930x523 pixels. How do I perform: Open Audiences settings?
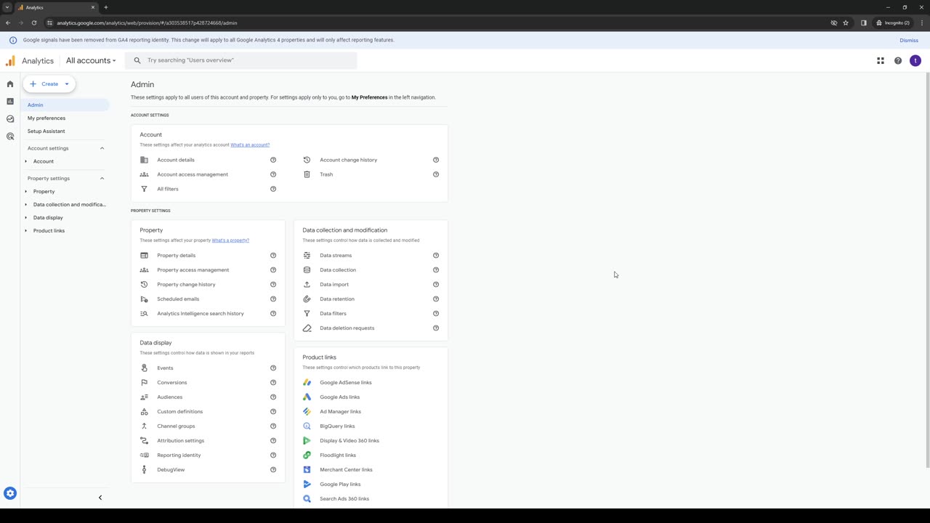pyautogui.click(x=170, y=397)
